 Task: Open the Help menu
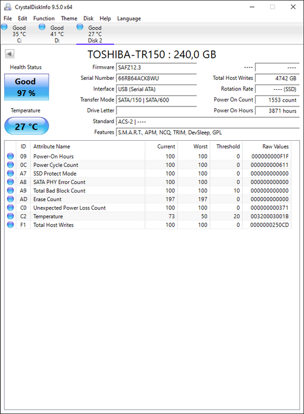[105, 18]
